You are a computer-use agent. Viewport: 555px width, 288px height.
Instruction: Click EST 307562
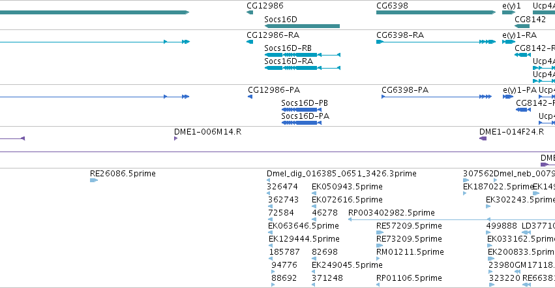(x=466, y=180)
